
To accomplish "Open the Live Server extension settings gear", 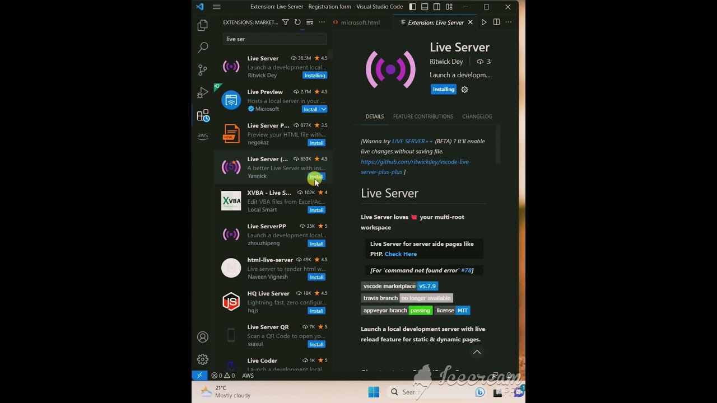I will point(464,90).
